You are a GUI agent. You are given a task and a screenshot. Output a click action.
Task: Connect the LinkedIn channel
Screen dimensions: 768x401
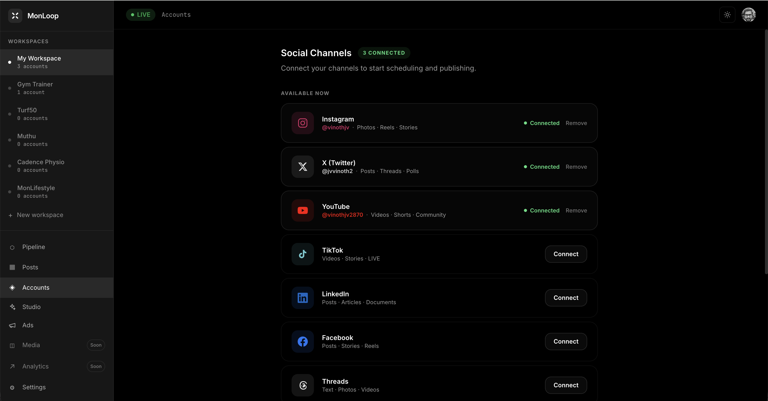[566, 298]
